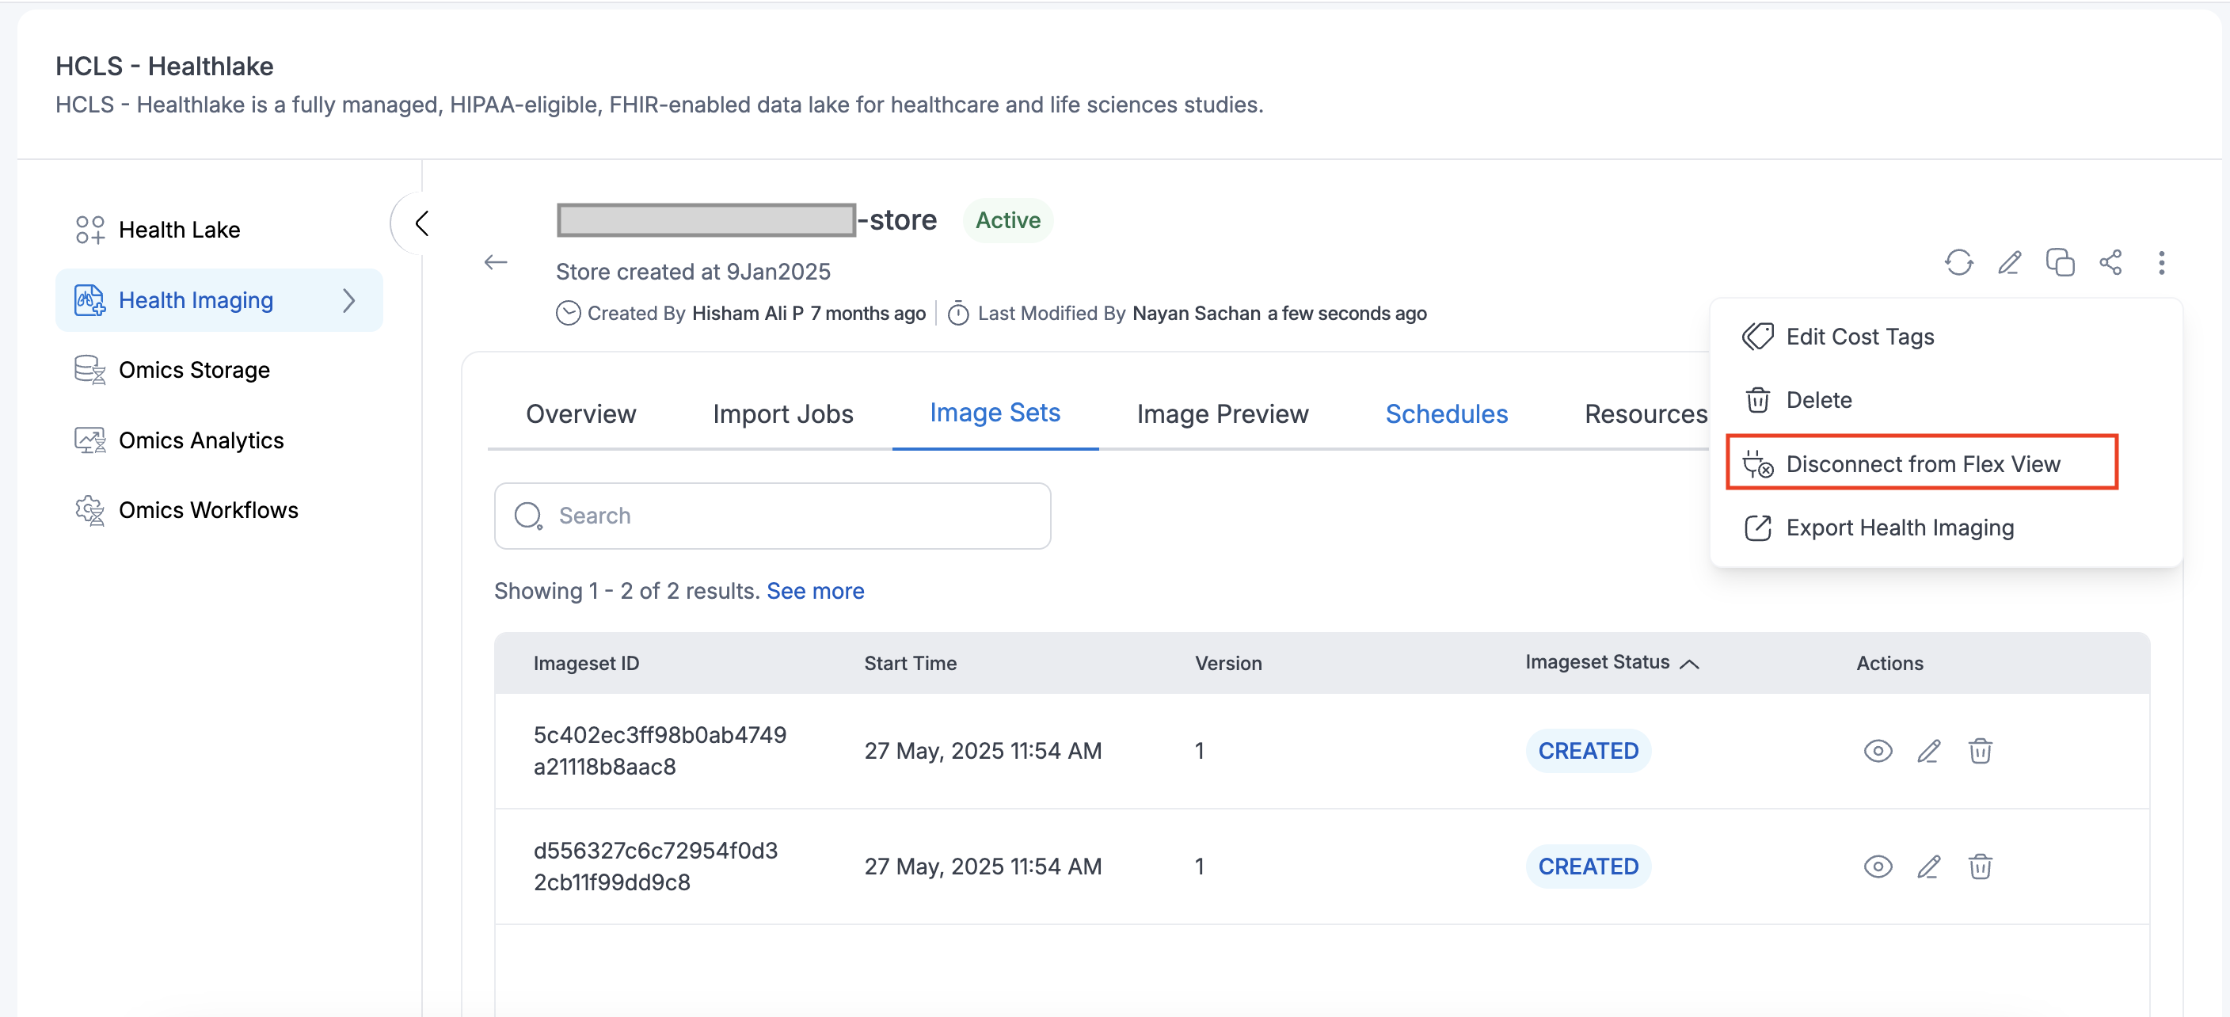Expand Health Imaging sidebar chevron

coord(349,300)
